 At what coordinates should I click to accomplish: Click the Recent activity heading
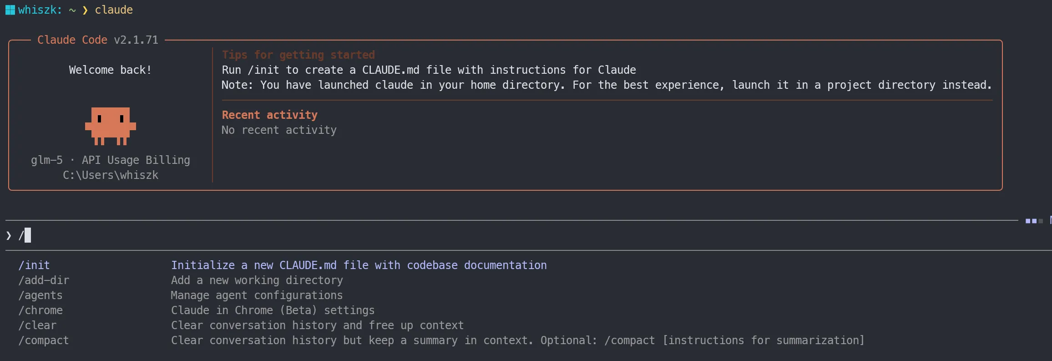[x=269, y=115]
